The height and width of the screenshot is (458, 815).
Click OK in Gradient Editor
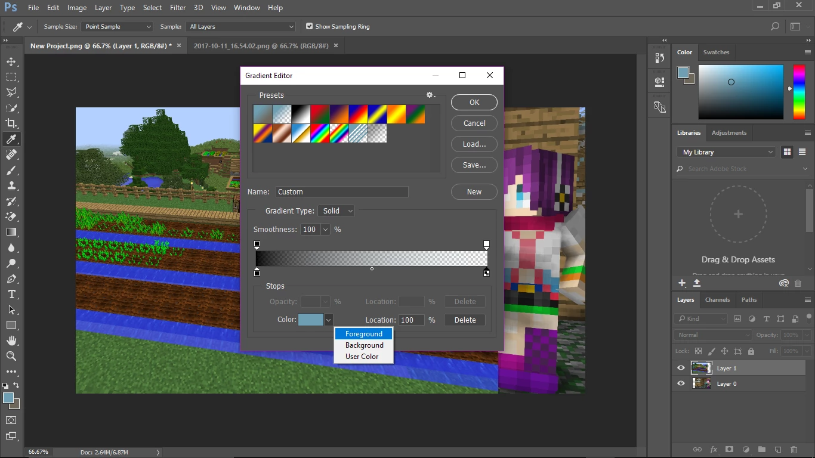[474, 103]
